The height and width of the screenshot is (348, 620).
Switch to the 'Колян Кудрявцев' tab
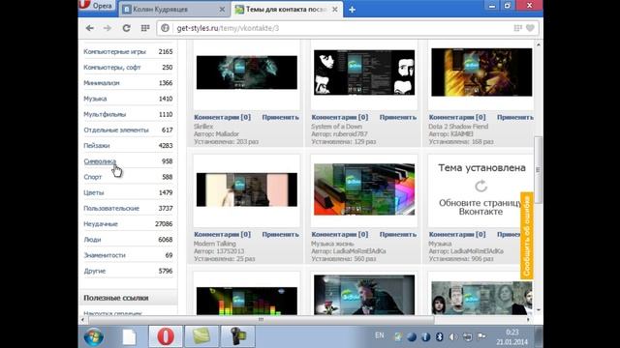(x=174, y=9)
